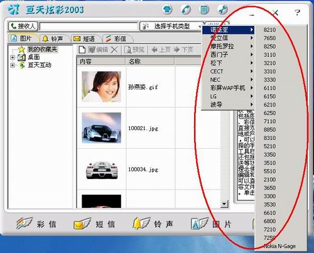Click the shirt skin icon in title bar
Viewport: 314px width, 253px height.
[x=167, y=9]
